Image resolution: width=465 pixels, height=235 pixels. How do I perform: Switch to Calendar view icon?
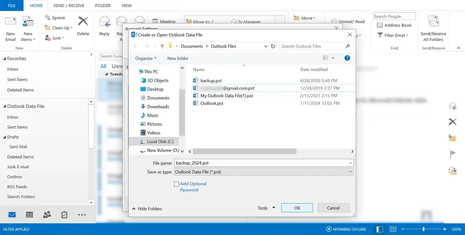[x=29, y=215]
